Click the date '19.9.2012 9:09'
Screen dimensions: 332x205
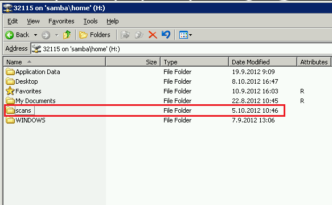[x=253, y=72]
